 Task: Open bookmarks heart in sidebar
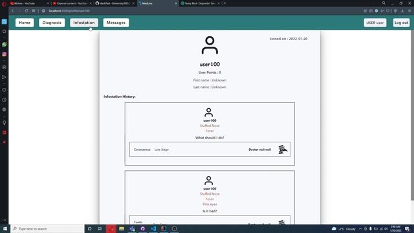5,90
